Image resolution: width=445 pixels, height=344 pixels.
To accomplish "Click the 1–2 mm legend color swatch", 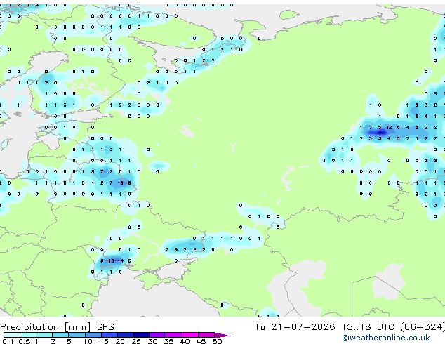I will pyautogui.click(x=44, y=335).
